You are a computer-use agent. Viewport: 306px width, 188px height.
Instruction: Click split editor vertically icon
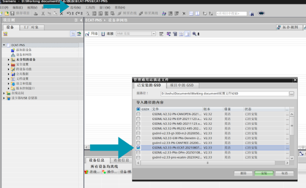point(198,13)
